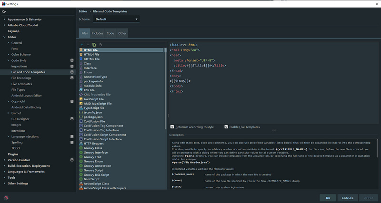The width and height of the screenshot is (381, 203).
Task: Click the minus icon to remove template
Action: 88,45
